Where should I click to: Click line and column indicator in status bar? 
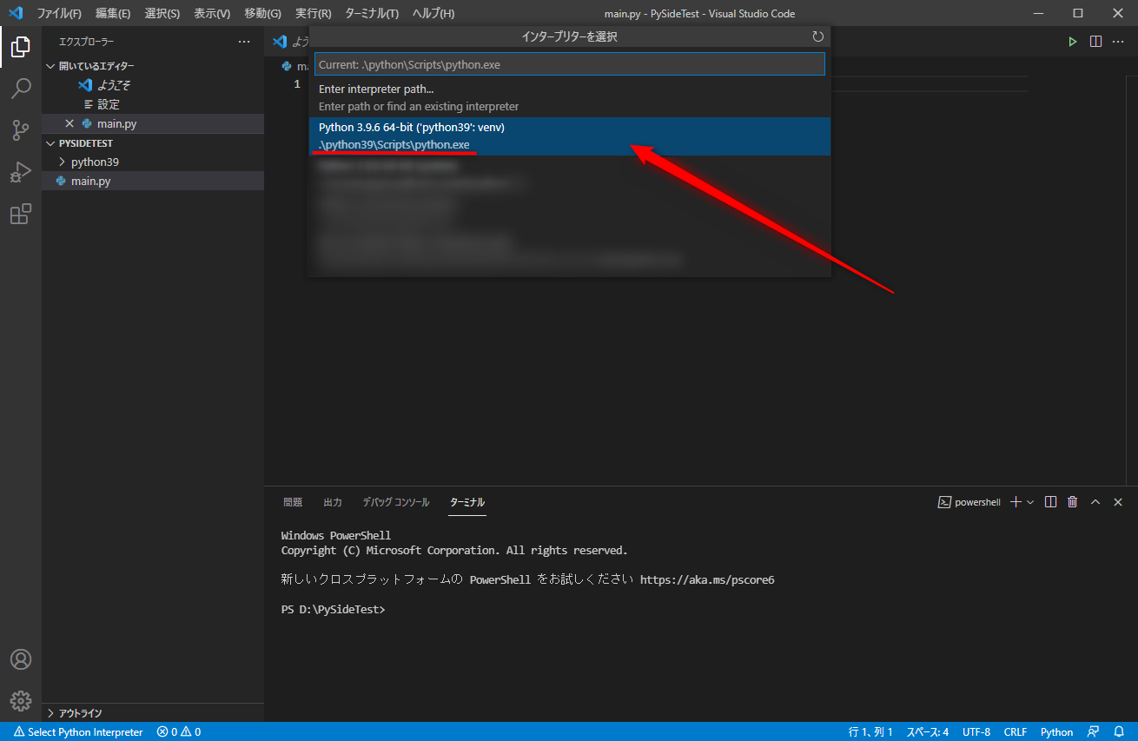coord(870,731)
